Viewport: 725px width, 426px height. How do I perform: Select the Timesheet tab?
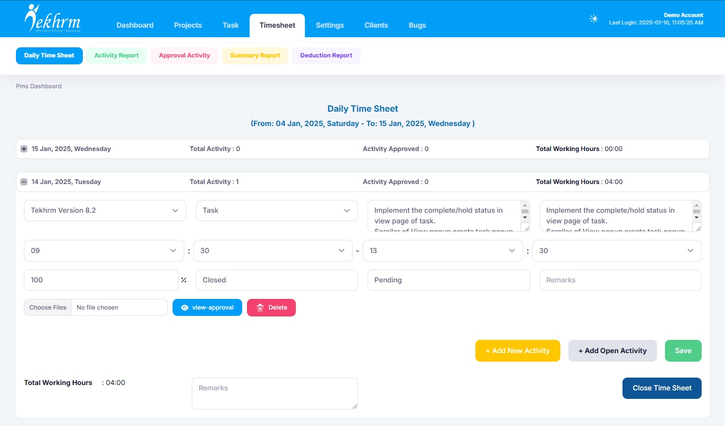(277, 25)
